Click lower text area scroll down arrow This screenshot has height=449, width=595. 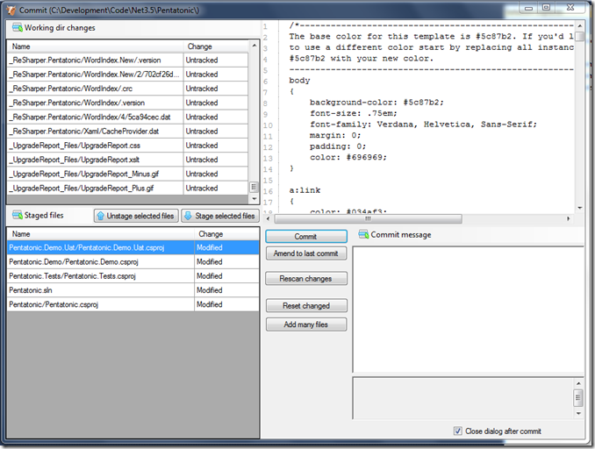(x=578, y=413)
